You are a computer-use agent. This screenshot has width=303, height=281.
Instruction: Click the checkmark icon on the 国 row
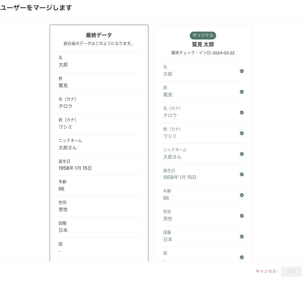[242, 257]
